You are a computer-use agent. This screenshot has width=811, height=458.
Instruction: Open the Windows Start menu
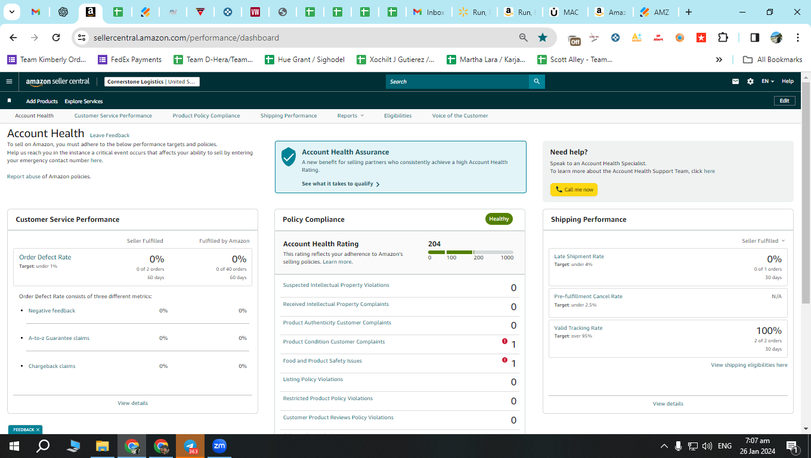coord(14,446)
